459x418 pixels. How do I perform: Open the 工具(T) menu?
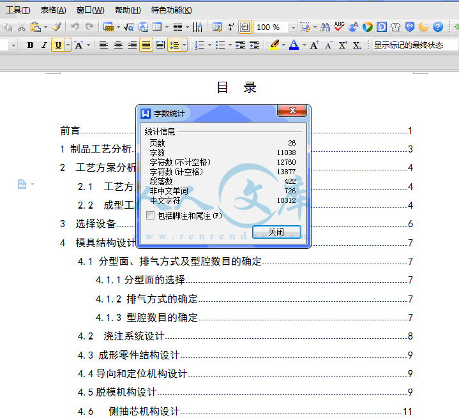click(18, 10)
